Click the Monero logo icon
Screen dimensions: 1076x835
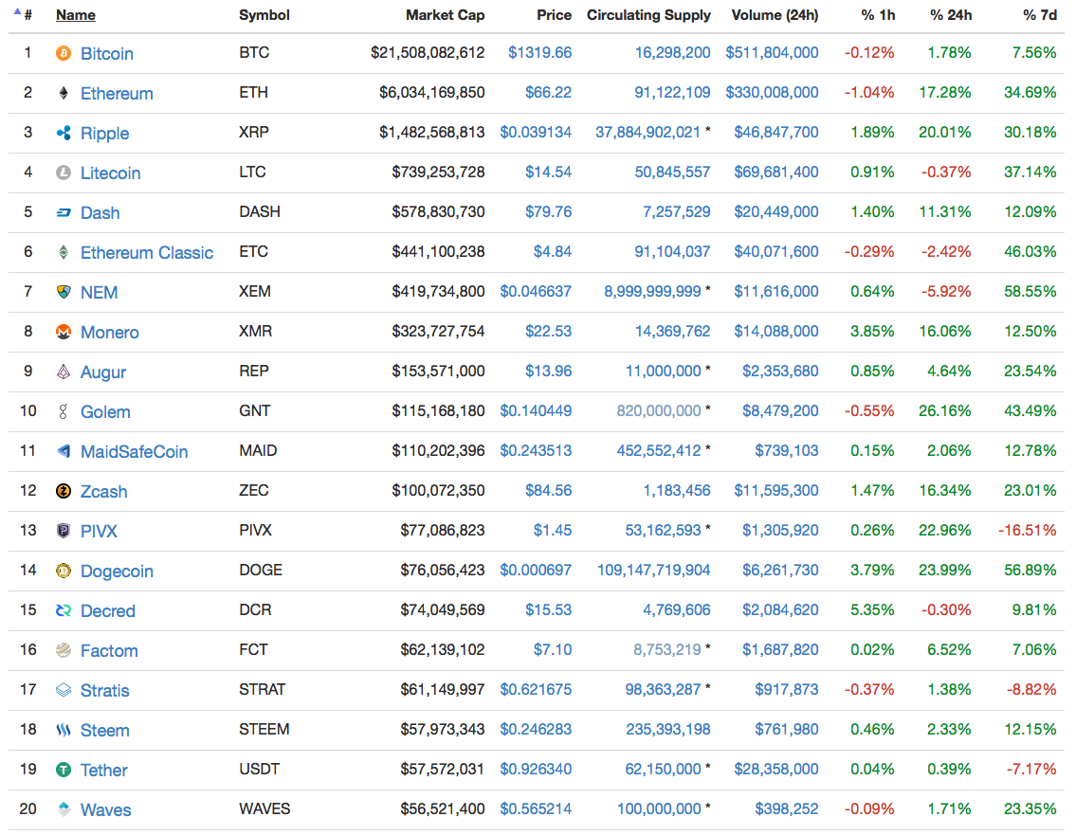(x=64, y=332)
